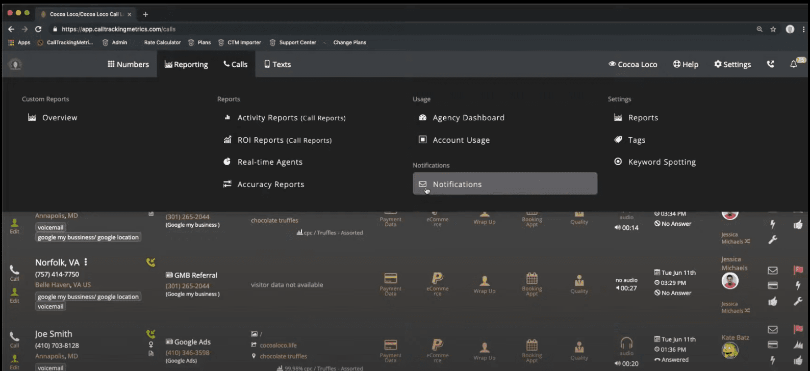Viewport: 810px width, 371px height.
Task: Open Payment Data for the Norfolk call
Action: point(391,284)
